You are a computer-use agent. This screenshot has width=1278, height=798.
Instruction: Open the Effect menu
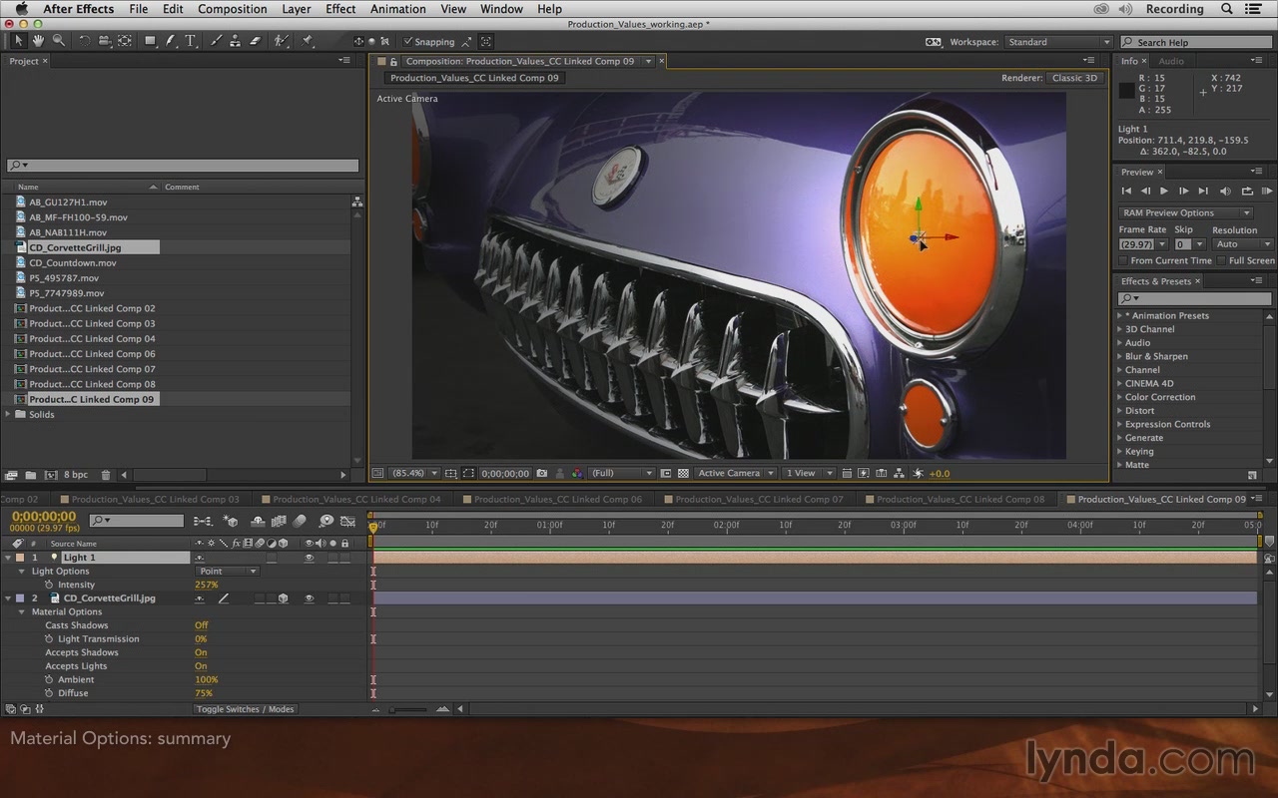340,9
